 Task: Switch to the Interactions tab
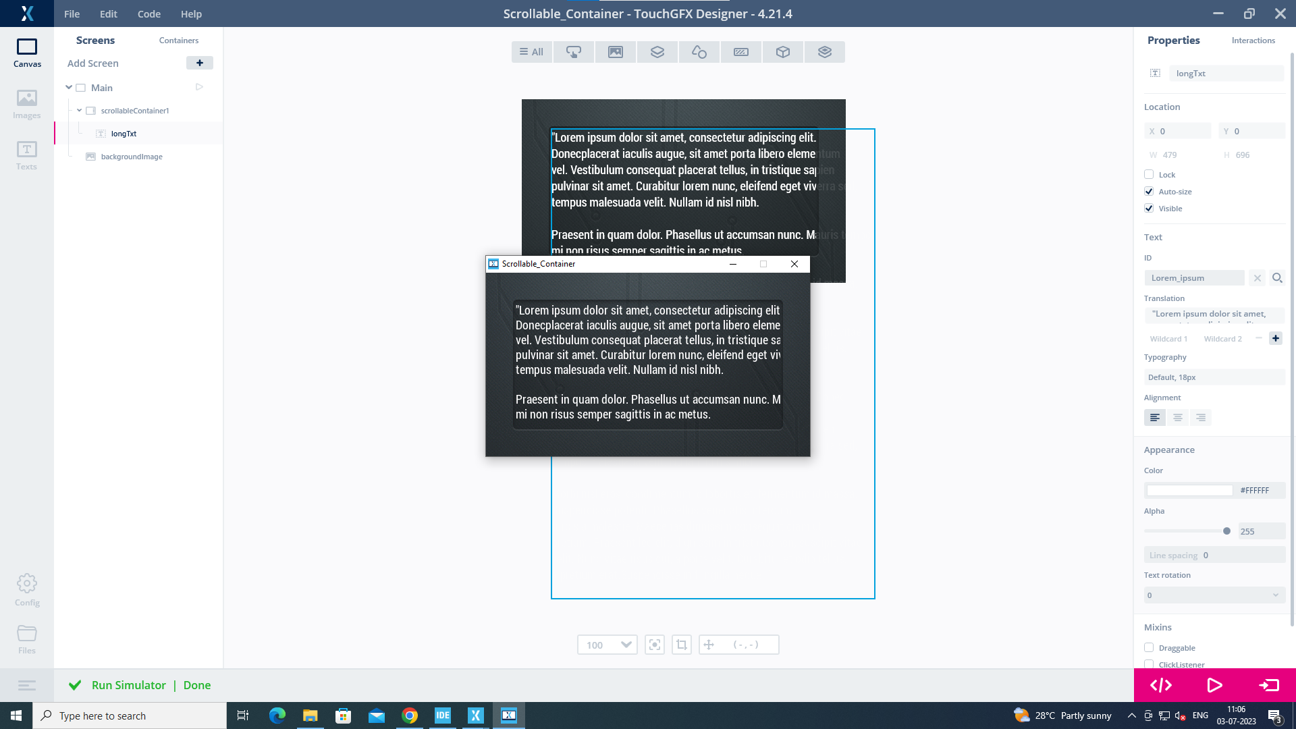pos(1253,40)
